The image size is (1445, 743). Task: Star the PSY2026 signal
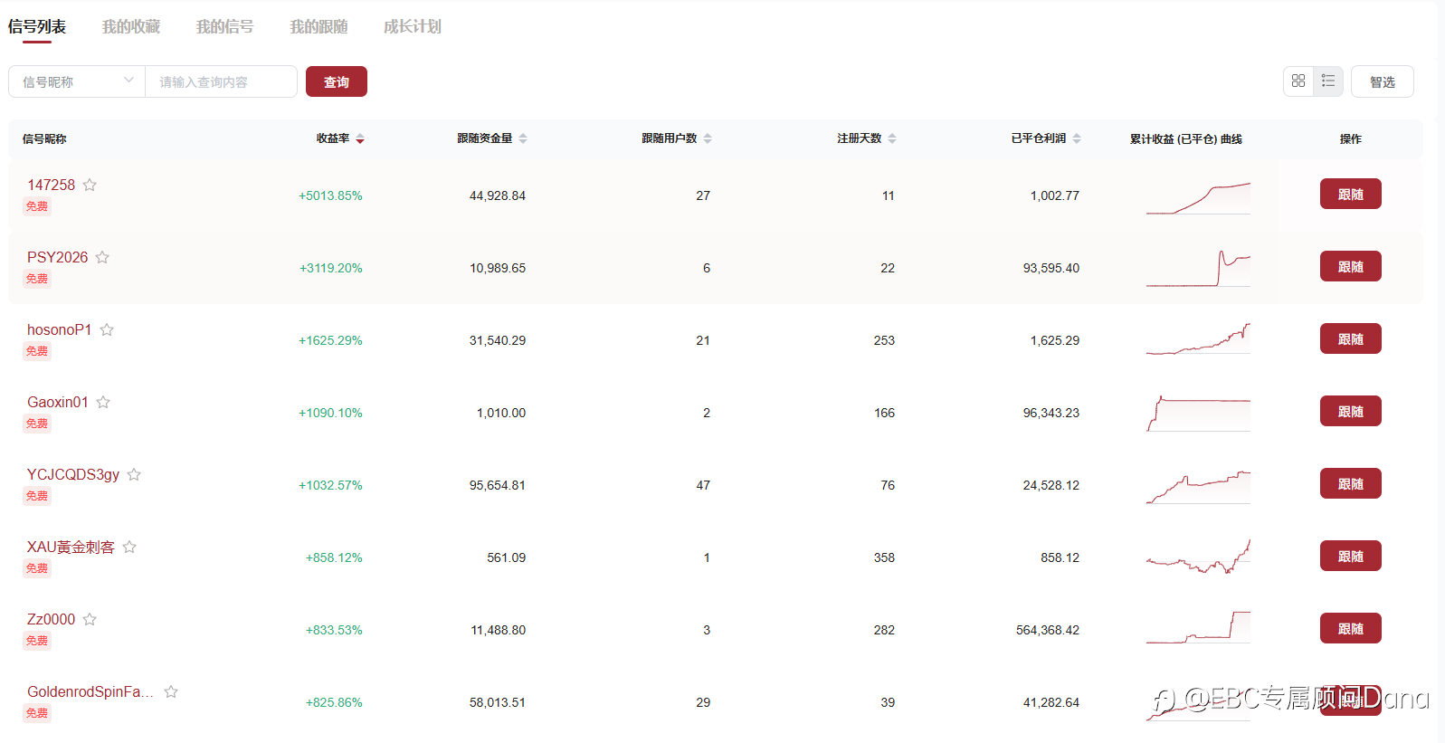coord(102,257)
